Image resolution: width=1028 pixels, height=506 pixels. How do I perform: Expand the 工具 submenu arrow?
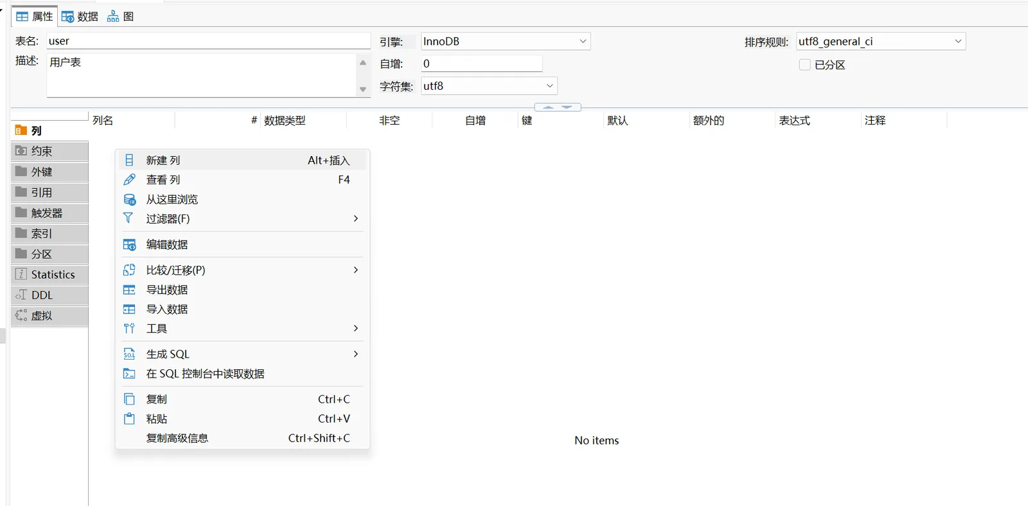356,328
